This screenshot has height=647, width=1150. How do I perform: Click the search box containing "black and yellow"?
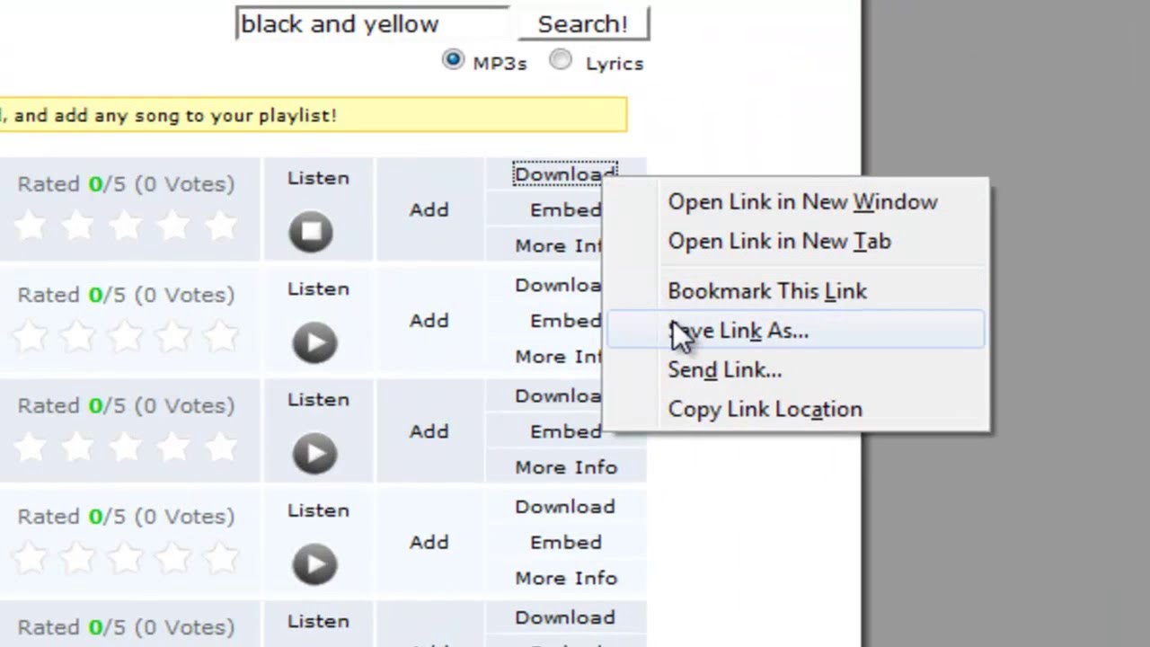(x=372, y=23)
